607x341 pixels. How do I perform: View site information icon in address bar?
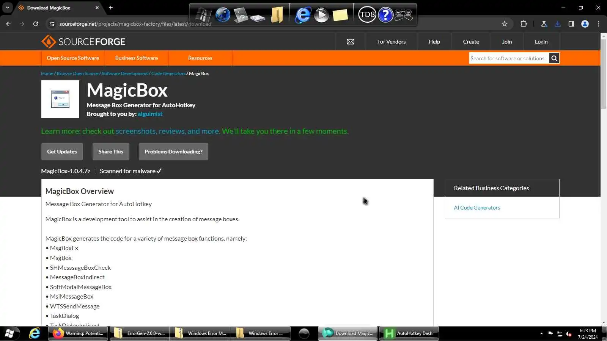point(52,24)
